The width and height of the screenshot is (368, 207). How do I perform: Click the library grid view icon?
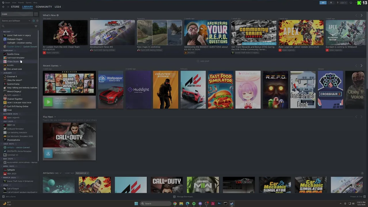[x=36, y=14]
